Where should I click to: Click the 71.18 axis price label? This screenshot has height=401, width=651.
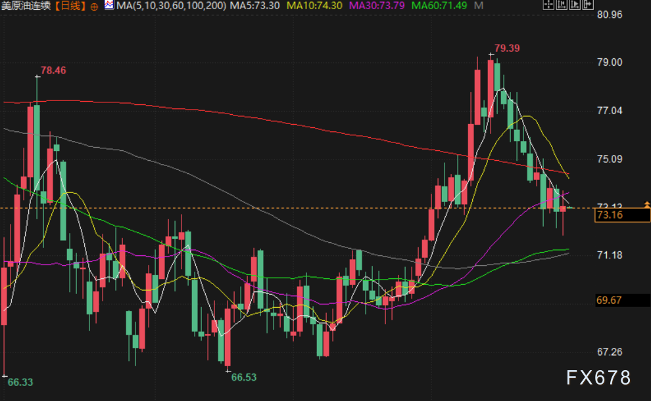(610, 255)
